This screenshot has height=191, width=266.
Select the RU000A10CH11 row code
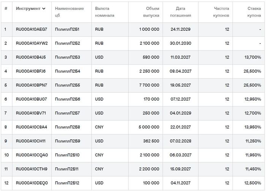coord(31,141)
